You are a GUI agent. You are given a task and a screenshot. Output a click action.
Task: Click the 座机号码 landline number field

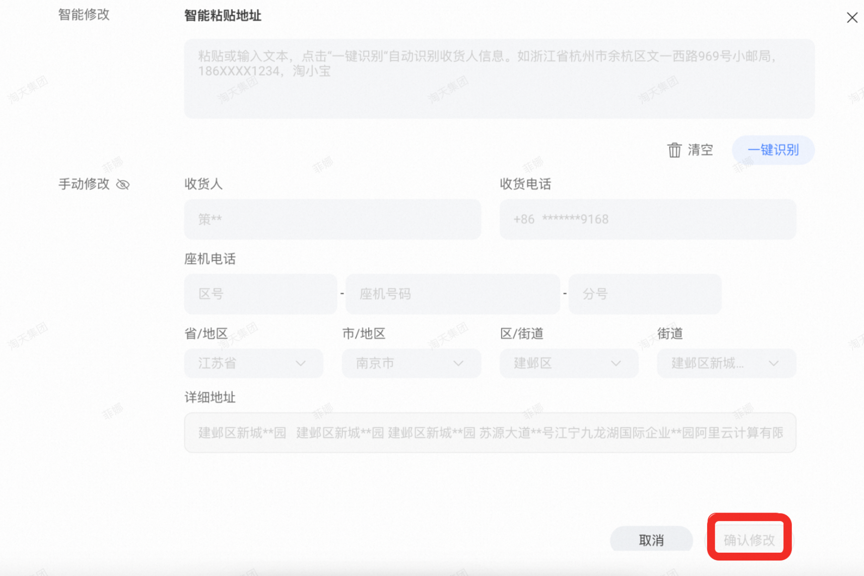pyautogui.click(x=453, y=294)
